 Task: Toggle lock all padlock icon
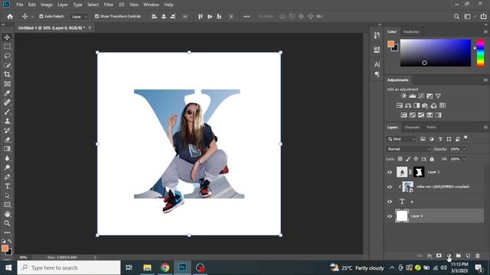coord(432,159)
